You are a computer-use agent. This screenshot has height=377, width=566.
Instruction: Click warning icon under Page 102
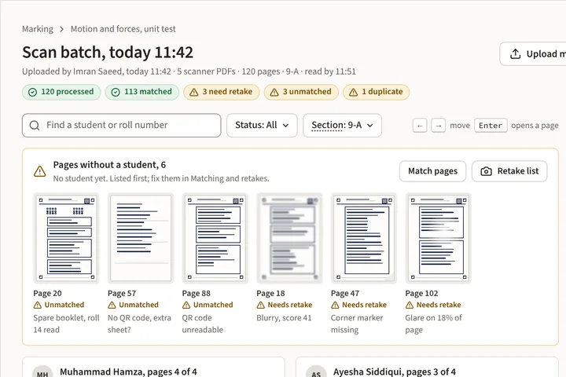[410, 306]
